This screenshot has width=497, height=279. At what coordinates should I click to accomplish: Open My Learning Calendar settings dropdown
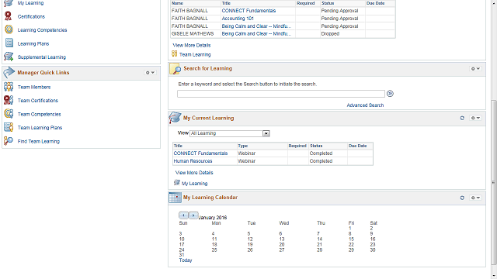(x=475, y=198)
